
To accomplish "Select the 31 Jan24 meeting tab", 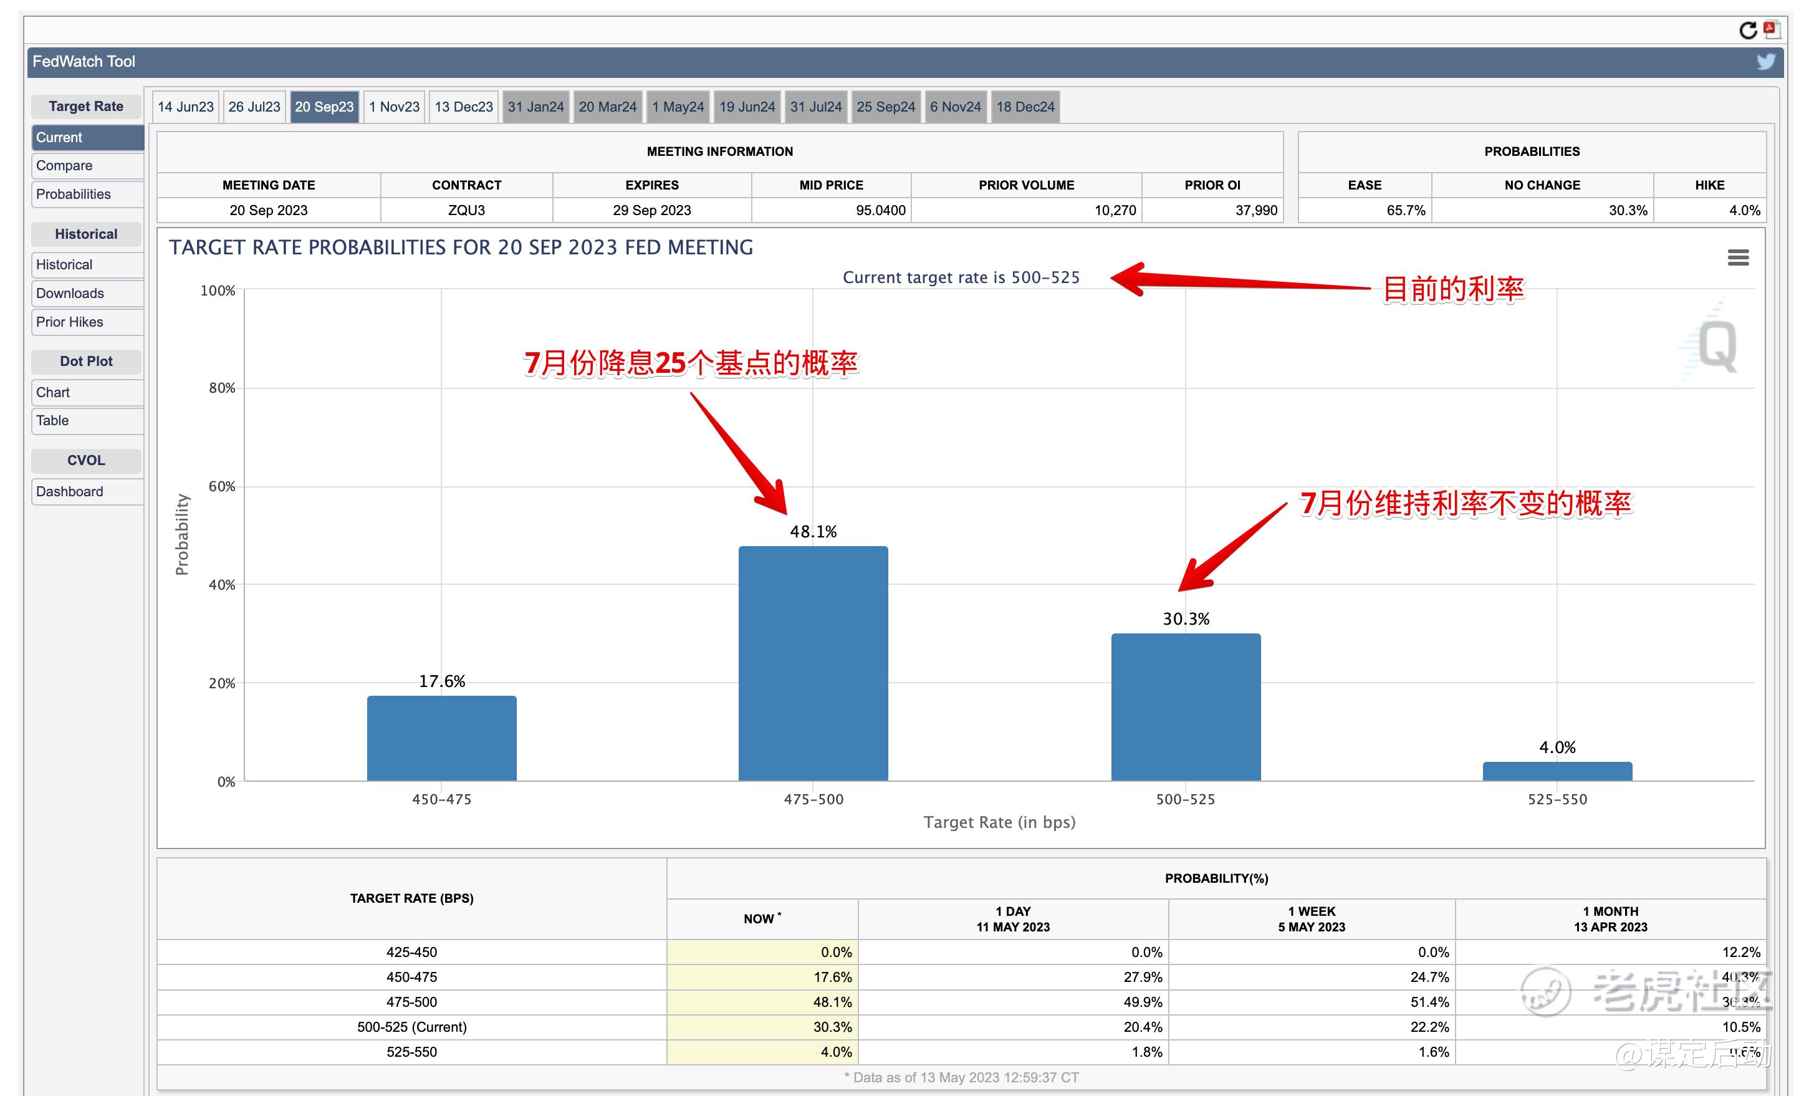I will pyautogui.click(x=535, y=107).
